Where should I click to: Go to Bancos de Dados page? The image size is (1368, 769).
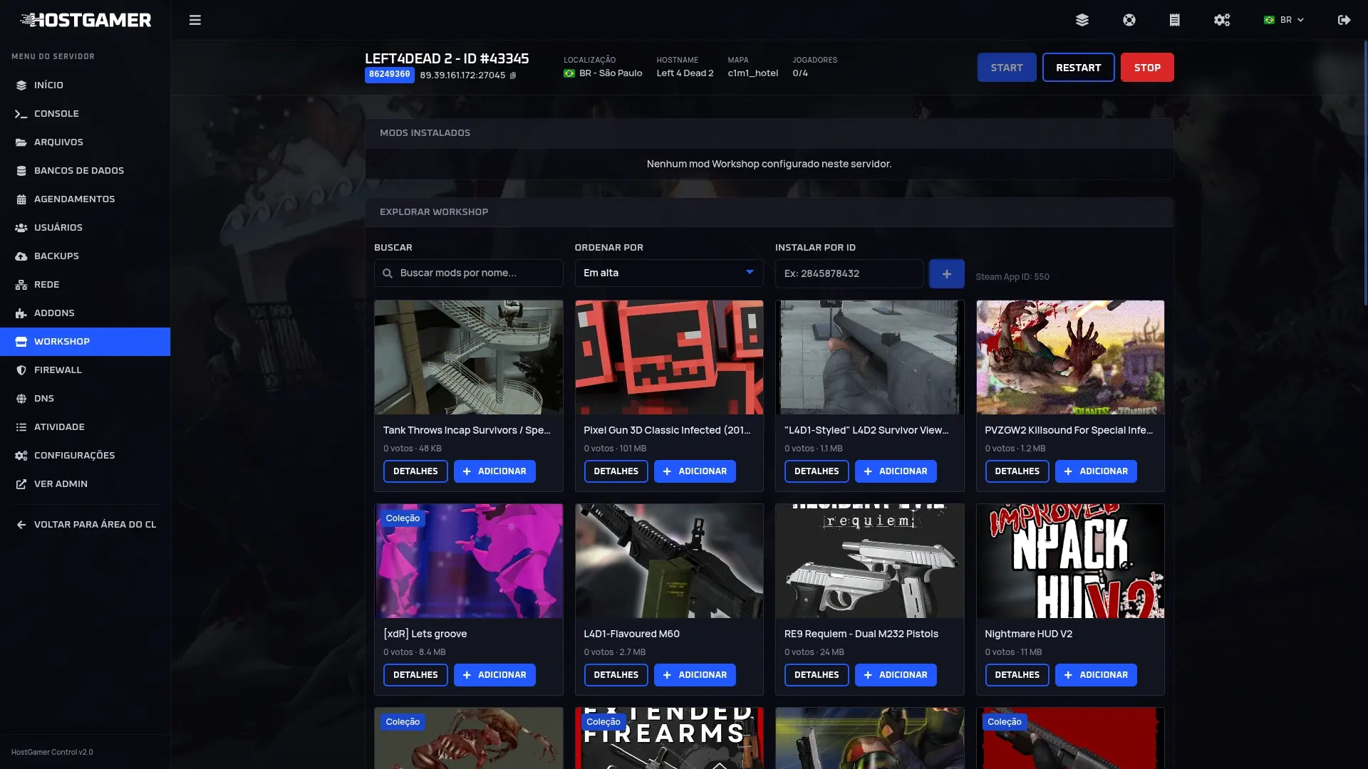(85, 171)
